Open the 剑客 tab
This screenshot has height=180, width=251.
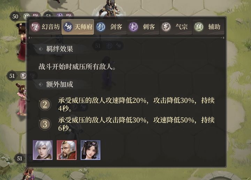click(x=111, y=27)
